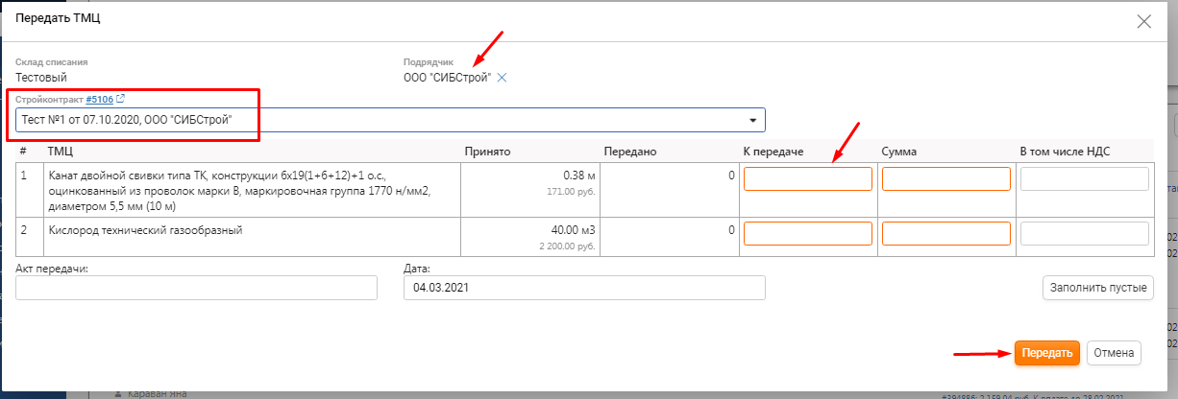Select НДС field in Канат row
1178x399 pixels.
[x=1084, y=179]
